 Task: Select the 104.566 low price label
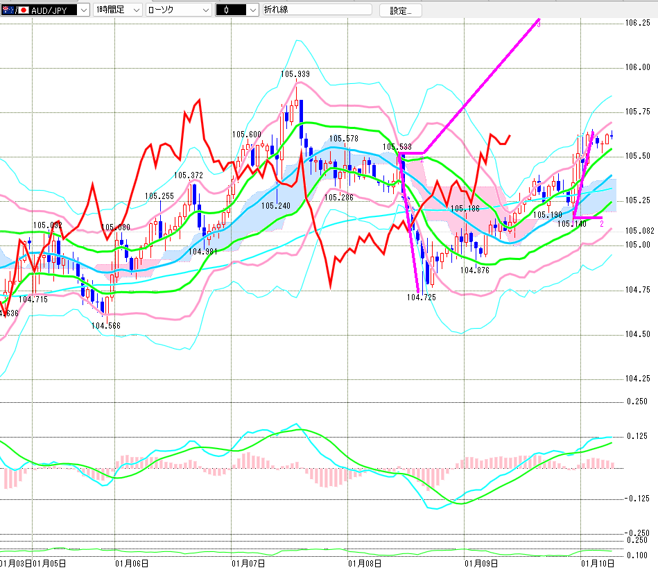click(x=106, y=325)
